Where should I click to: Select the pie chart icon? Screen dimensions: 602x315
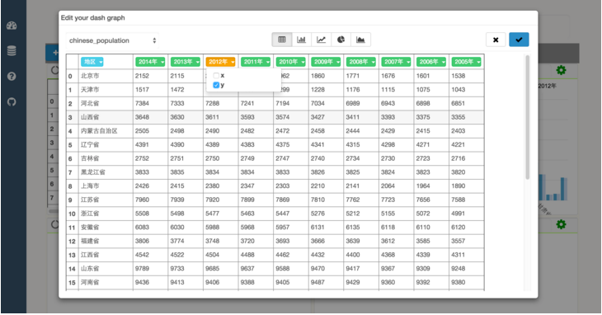(341, 40)
